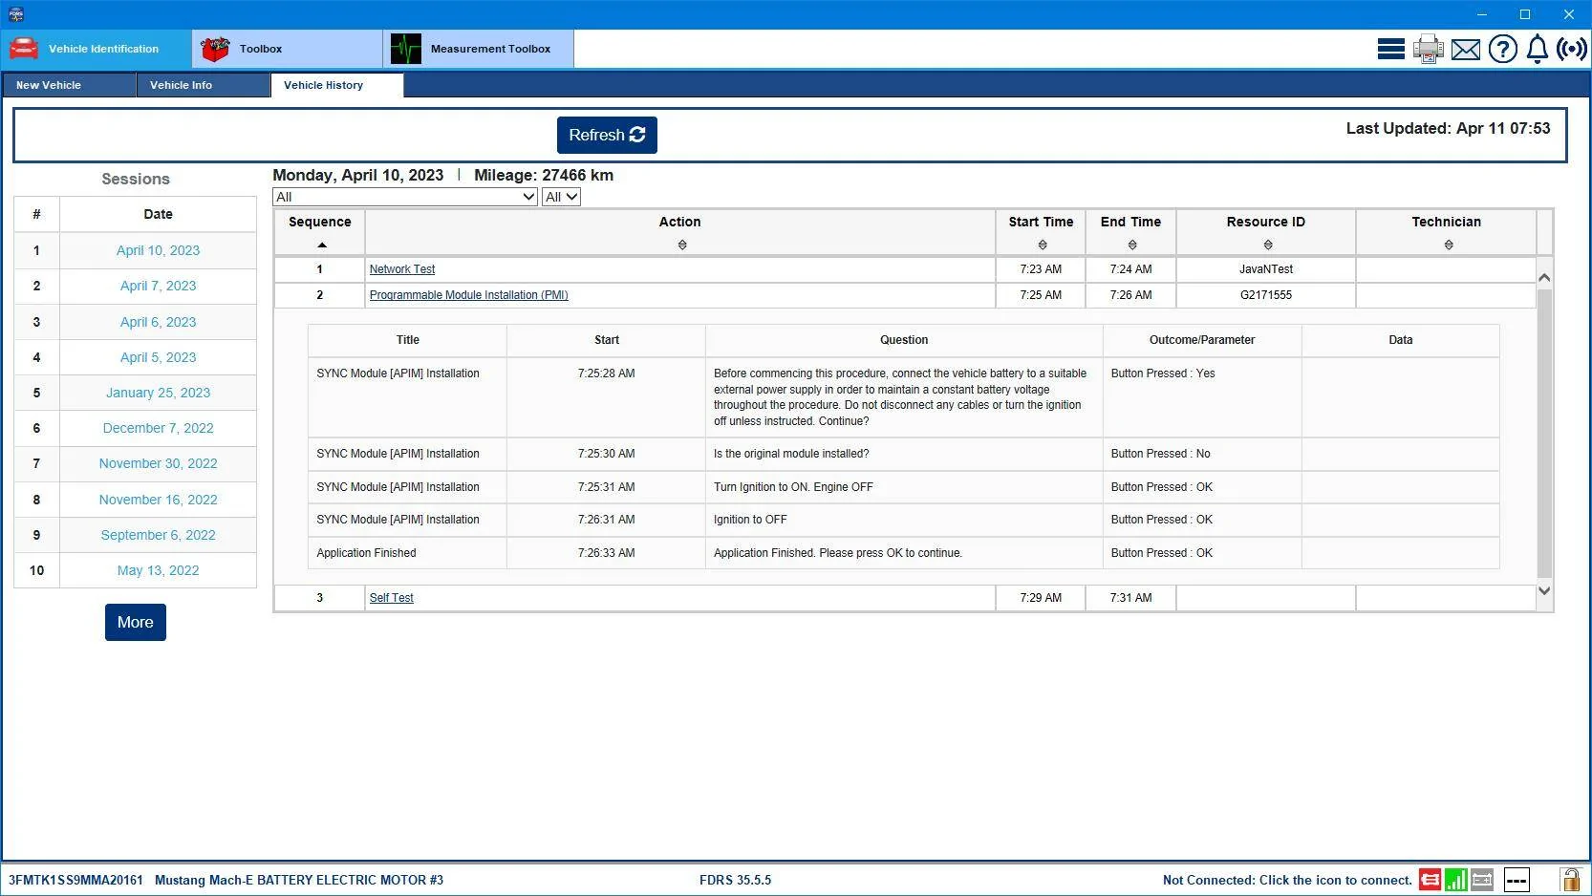Sort by End Time column icon

[1132, 245]
